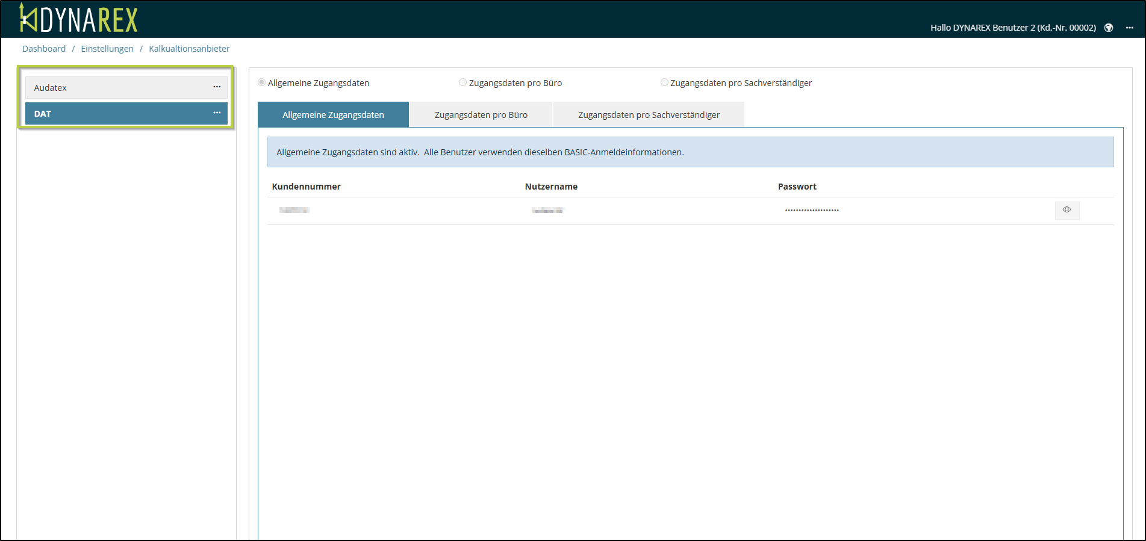The height and width of the screenshot is (541, 1146).
Task: Go to Dashboard via breadcrumb
Action: 44,49
